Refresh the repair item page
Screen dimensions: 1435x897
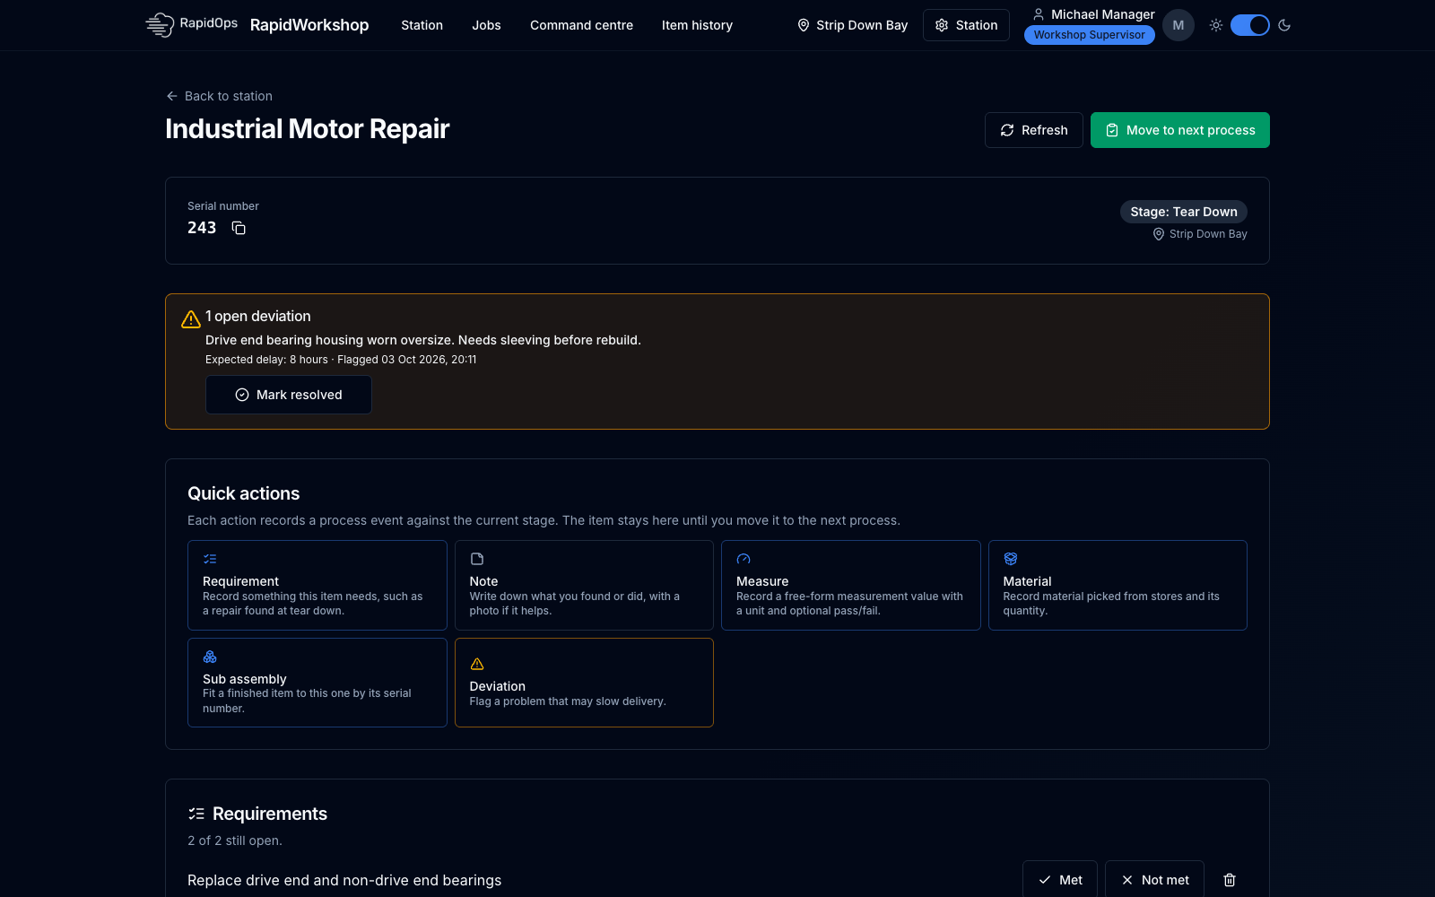tap(1033, 130)
